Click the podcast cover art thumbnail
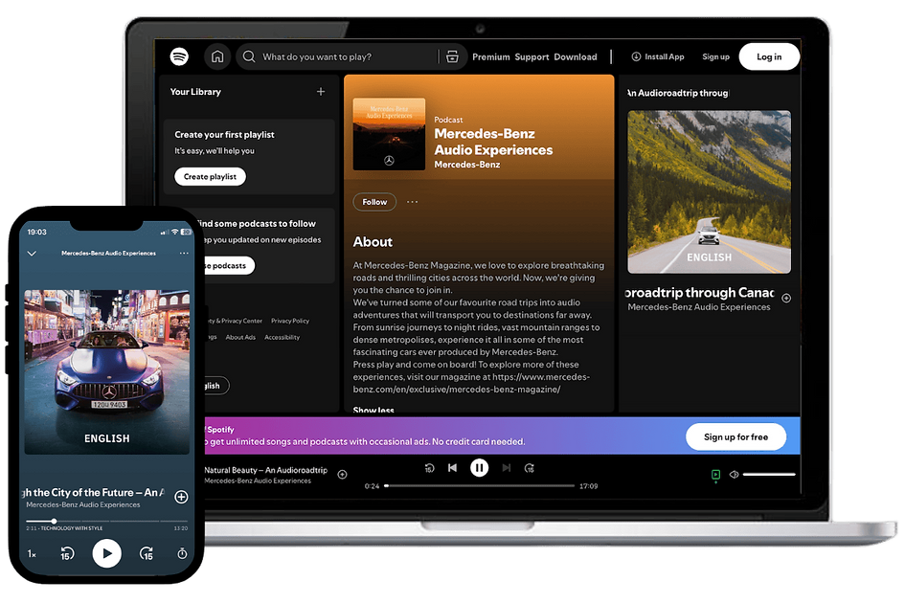Screen dimensions: 905x603 (389, 134)
